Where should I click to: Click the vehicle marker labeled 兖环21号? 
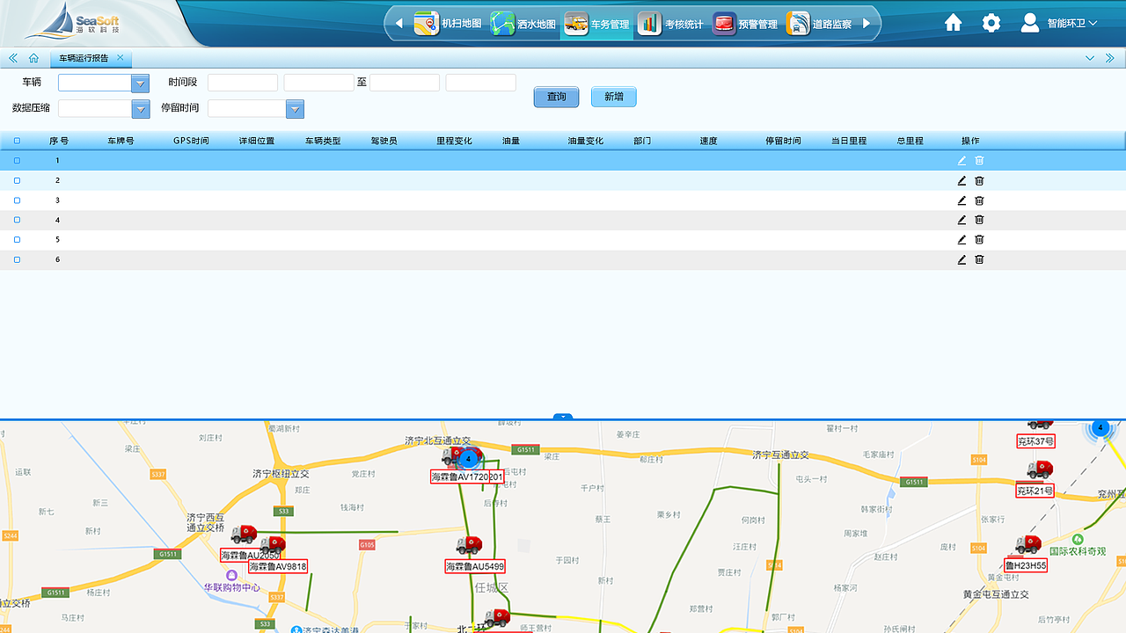click(x=1040, y=469)
